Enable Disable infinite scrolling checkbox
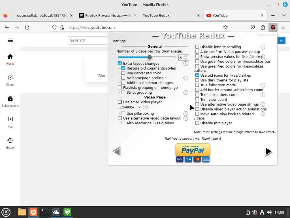290x218 pixels. click(x=197, y=47)
